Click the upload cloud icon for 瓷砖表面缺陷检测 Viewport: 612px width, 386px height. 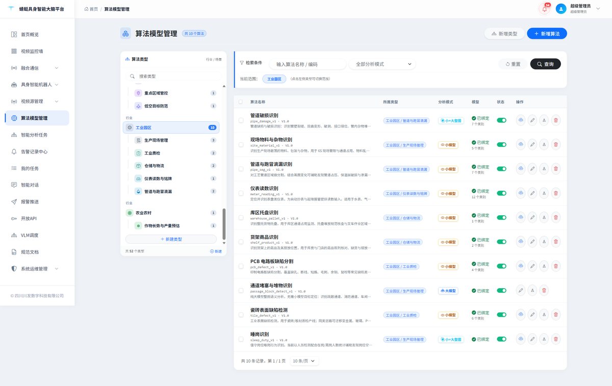[x=521, y=315]
